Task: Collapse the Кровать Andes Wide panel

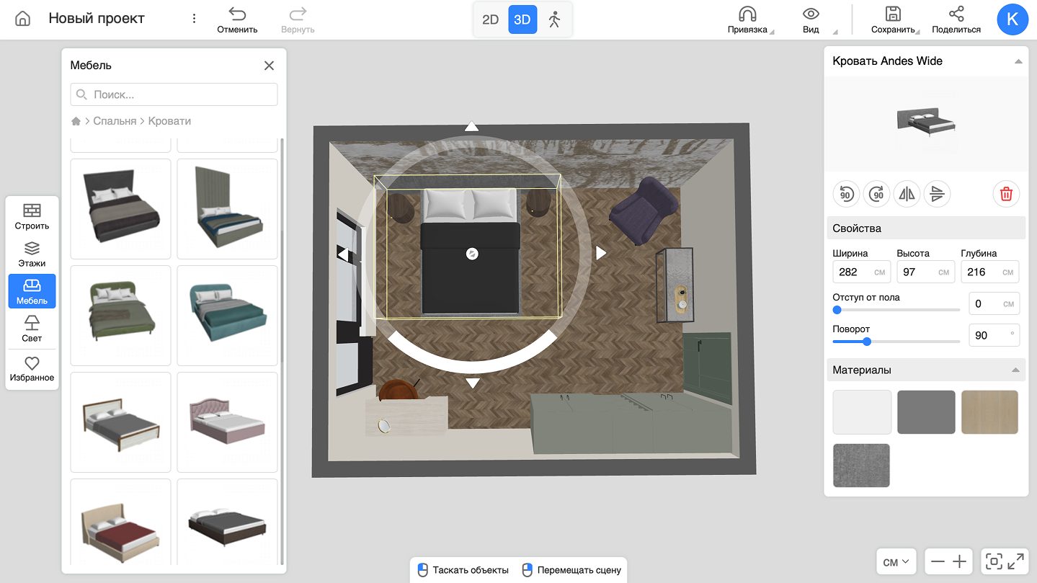Action: point(1018,61)
